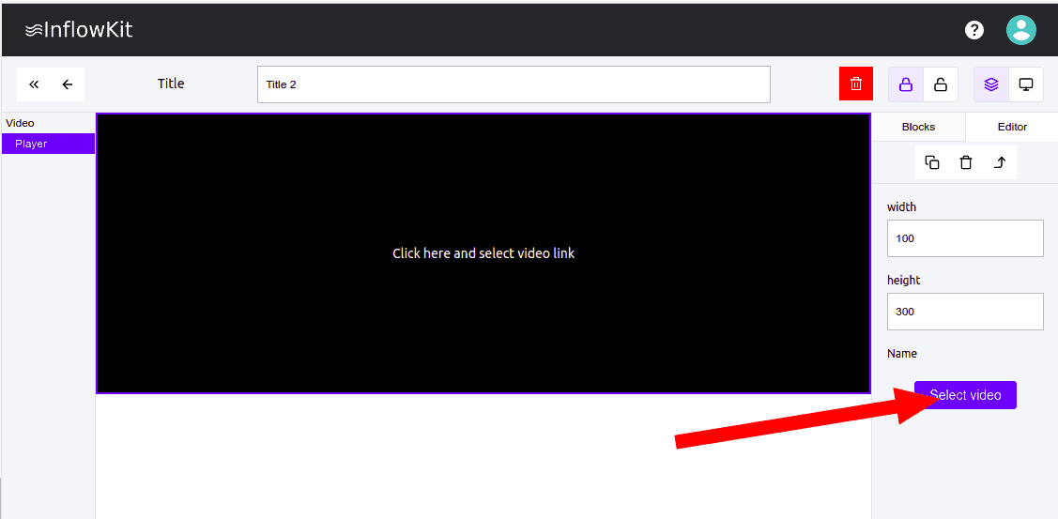
Task: Select the Video item in sidebar
Action: pyautogui.click(x=20, y=123)
